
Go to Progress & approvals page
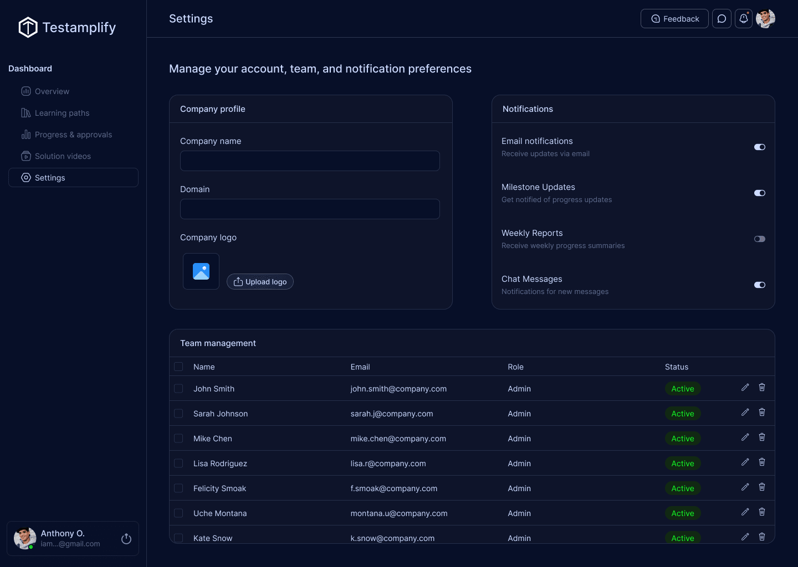point(73,135)
